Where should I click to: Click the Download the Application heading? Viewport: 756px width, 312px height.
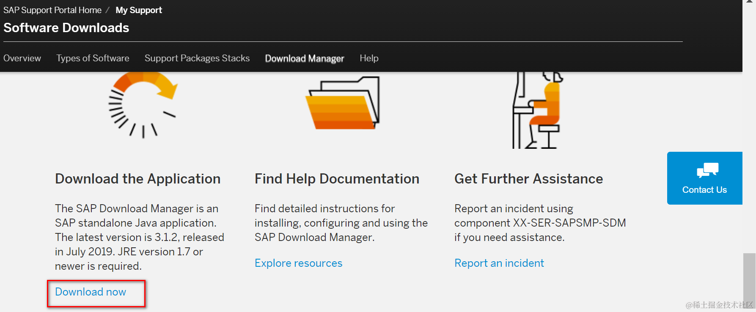(x=138, y=179)
